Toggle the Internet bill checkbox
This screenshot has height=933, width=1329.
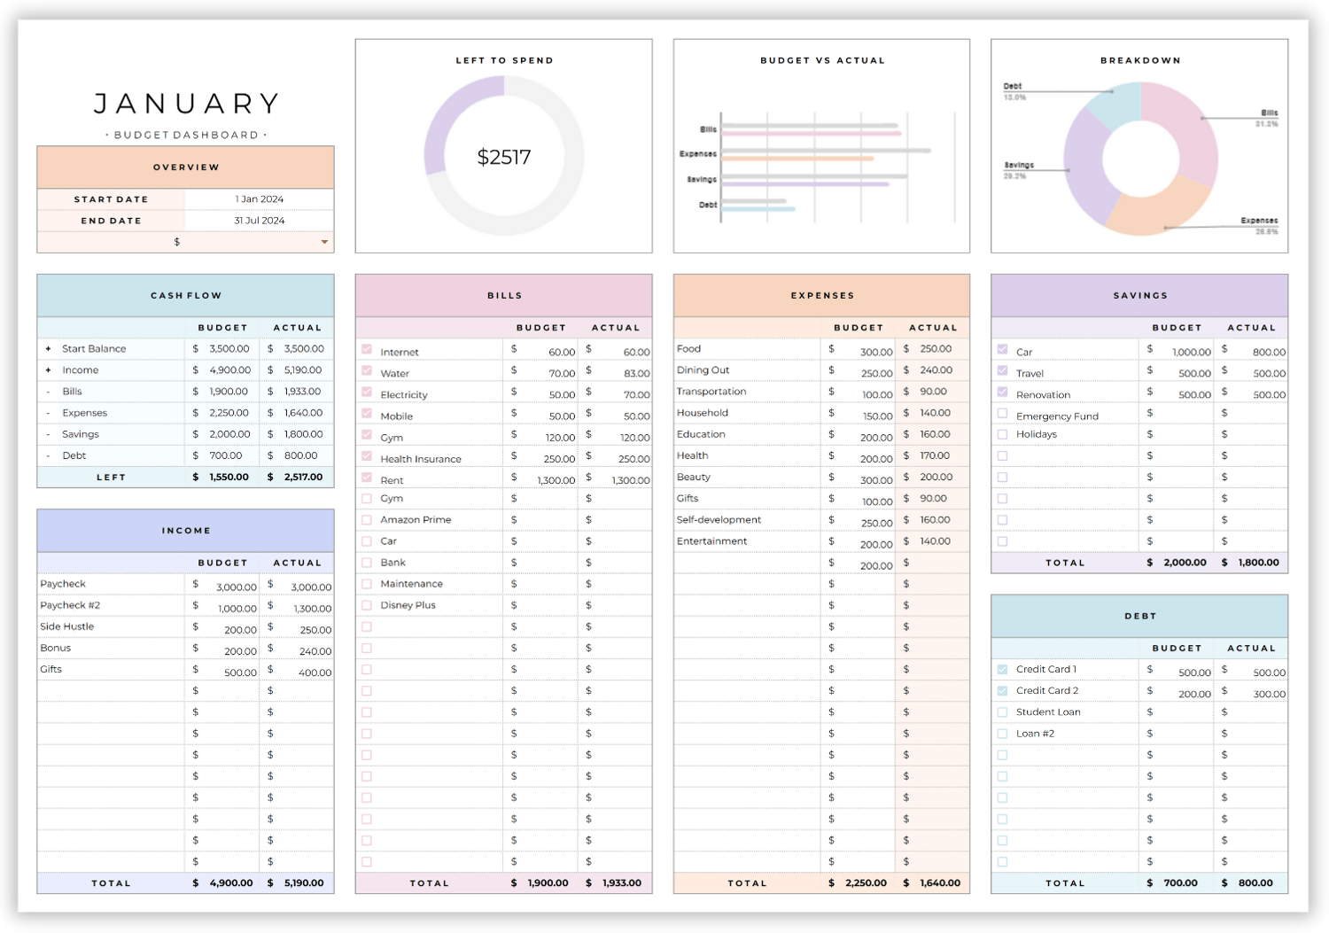point(367,349)
